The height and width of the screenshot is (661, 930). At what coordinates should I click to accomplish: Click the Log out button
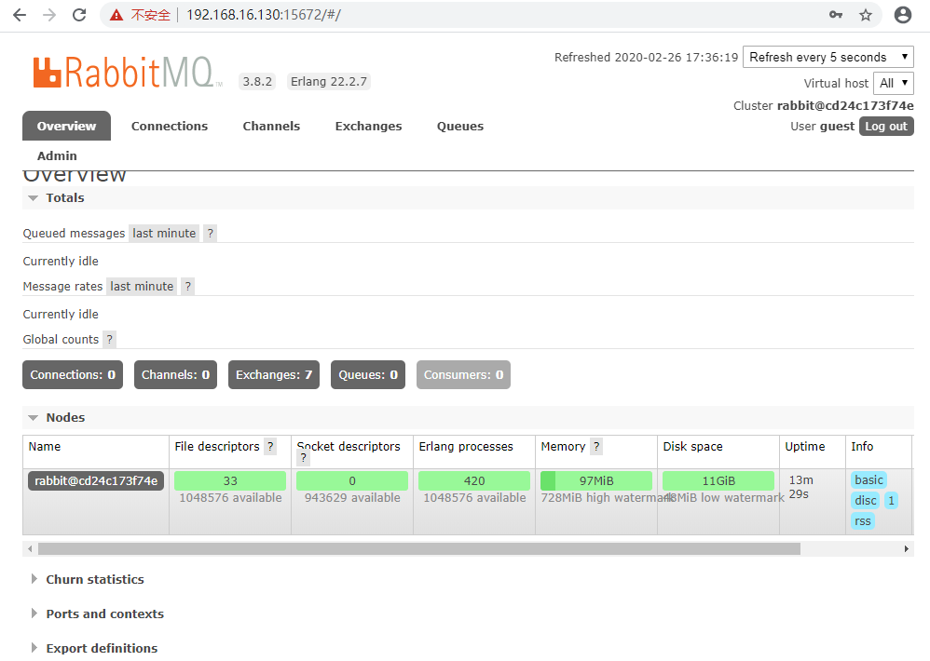click(886, 127)
